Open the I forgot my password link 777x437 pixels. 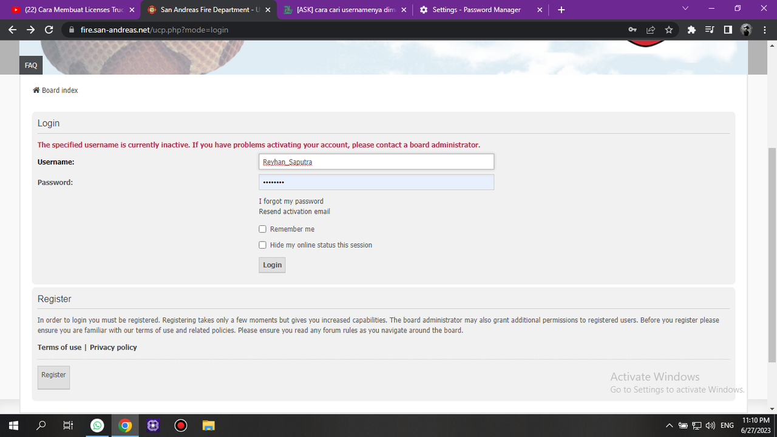click(291, 201)
